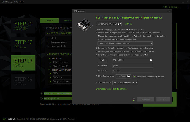Screen dimensions: 190x122
Task: Click the info icon in IP address field
Action: [x=151, y=60]
